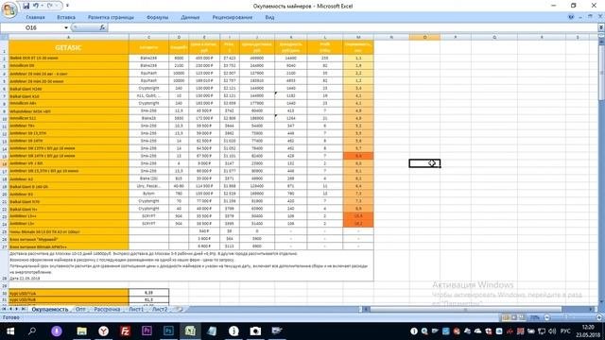Click the GETASIC header cell
605x340 pixels.
point(69,47)
